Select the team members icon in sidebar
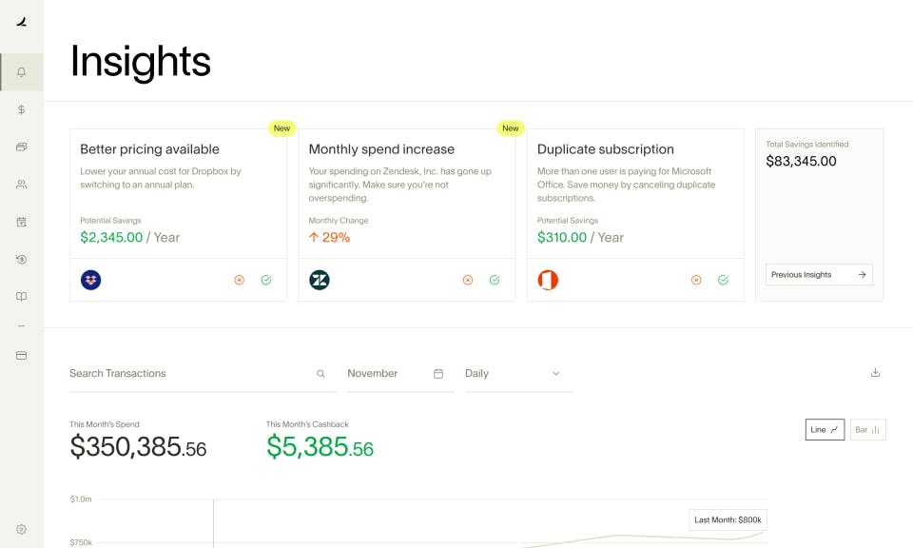This screenshot has height=548, width=913. coord(20,184)
